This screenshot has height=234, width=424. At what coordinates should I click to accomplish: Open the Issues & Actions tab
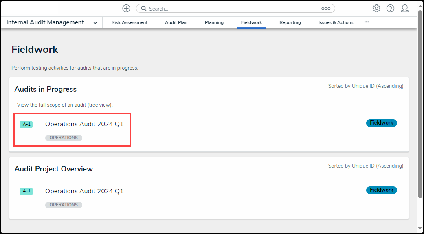tap(336, 22)
